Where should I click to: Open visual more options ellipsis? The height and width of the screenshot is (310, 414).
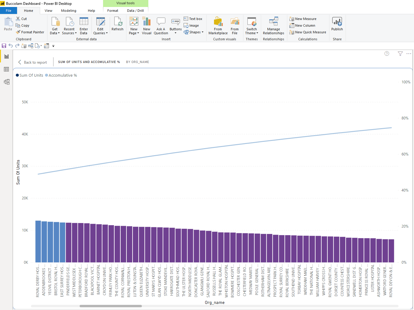point(409,54)
